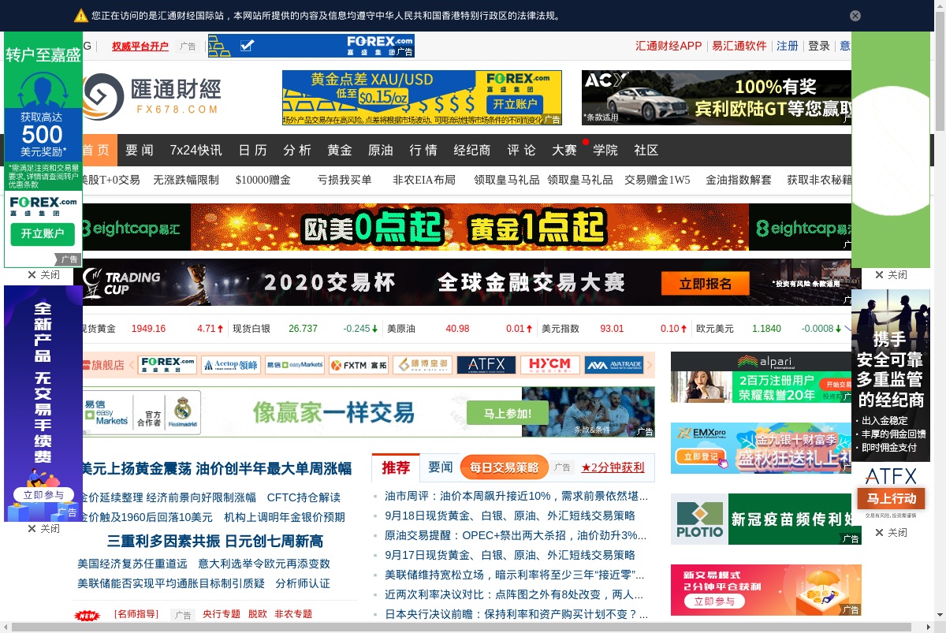Close the upper right floating ad
The image size is (946, 633).
tap(891, 275)
